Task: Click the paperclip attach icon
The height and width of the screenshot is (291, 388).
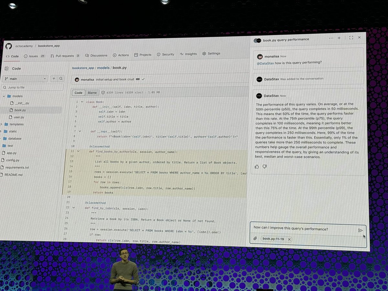Action: pos(255,239)
